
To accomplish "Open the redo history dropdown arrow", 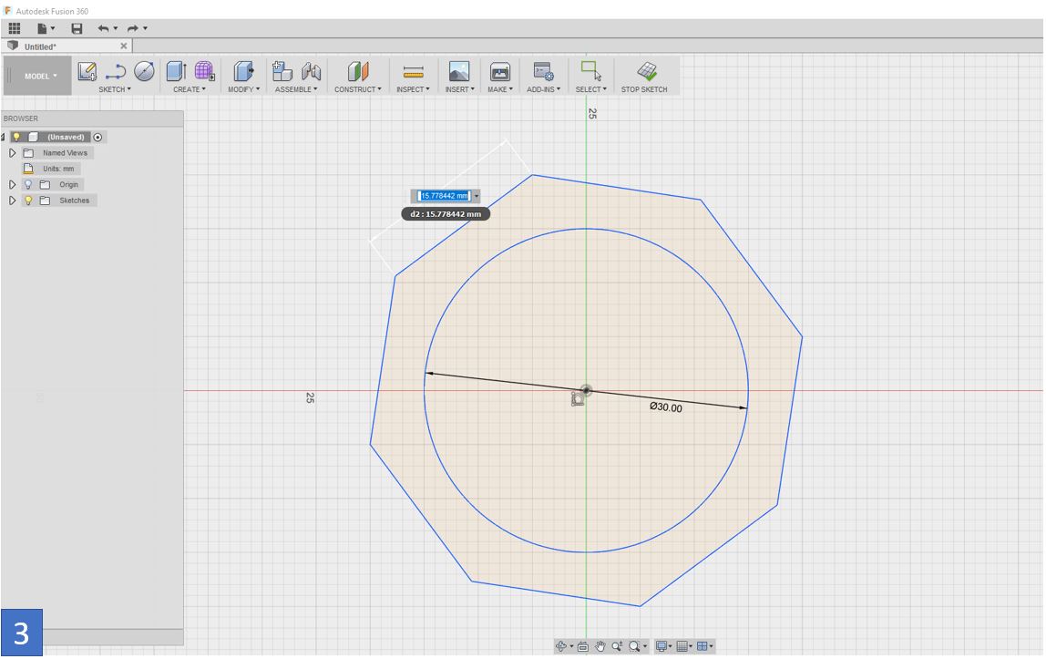I will [145, 28].
